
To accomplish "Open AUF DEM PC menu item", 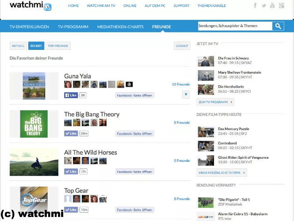I will pyautogui.click(x=155, y=6).
